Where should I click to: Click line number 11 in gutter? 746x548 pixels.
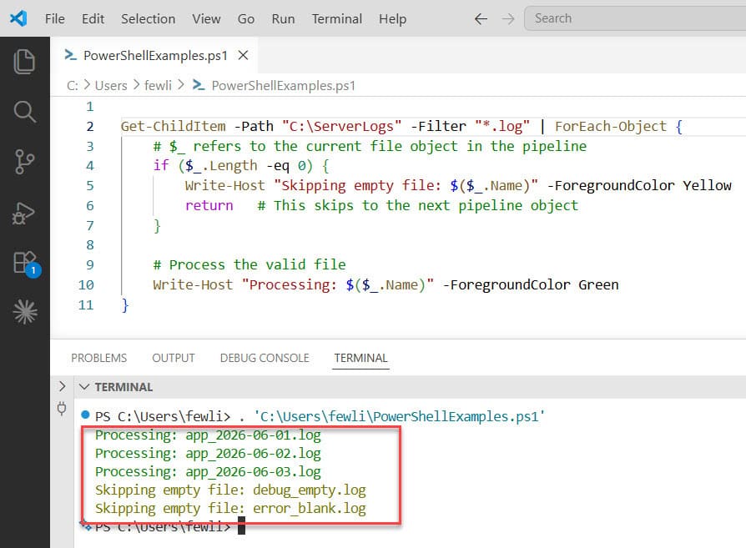pyautogui.click(x=86, y=305)
